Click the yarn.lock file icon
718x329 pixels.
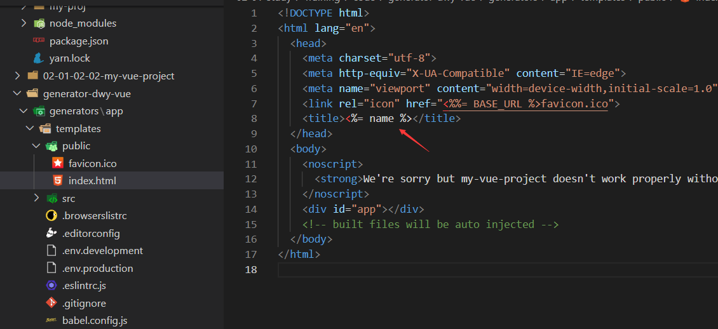38,58
